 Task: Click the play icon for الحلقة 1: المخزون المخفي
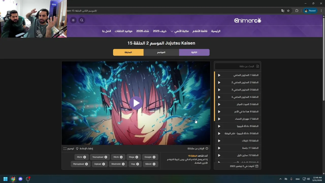point(219,75)
